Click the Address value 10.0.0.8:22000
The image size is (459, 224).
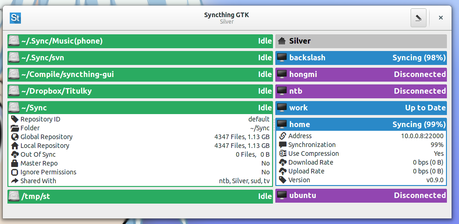pos(422,136)
